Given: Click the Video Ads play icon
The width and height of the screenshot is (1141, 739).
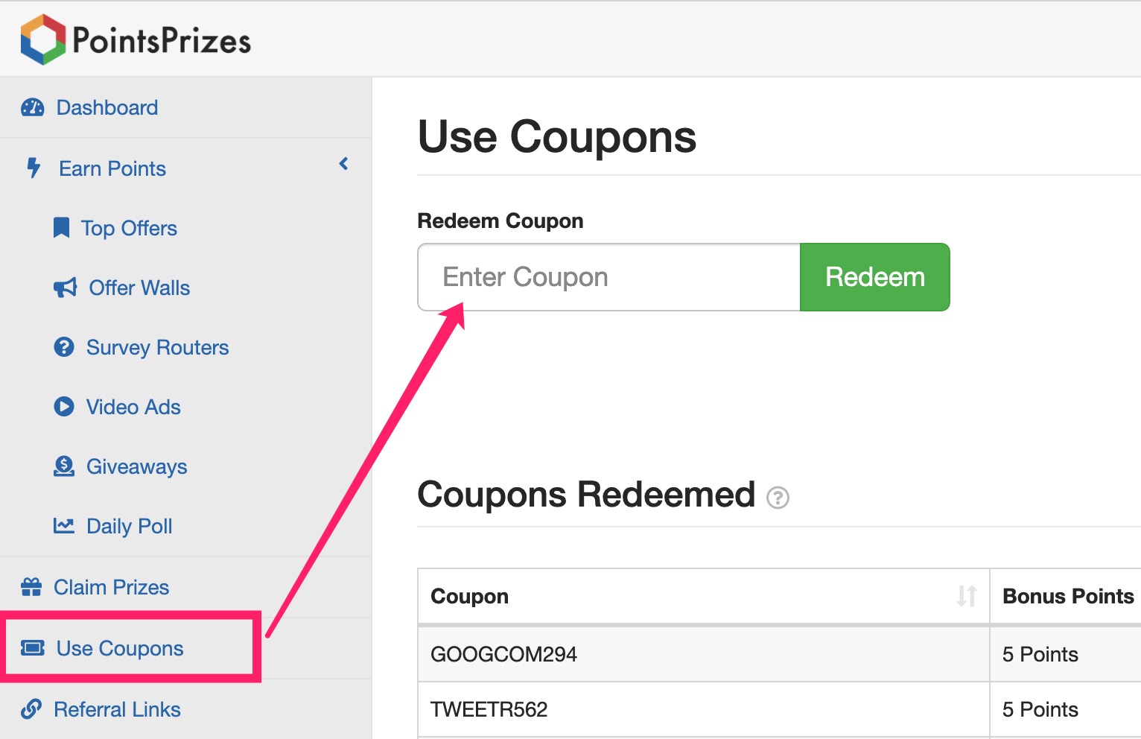Looking at the screenshot, I should (x=64, y=407).
